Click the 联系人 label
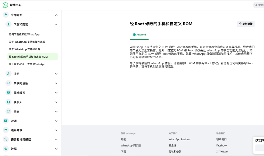Viewport: 264px width, 156px height. tap(18, 102)
